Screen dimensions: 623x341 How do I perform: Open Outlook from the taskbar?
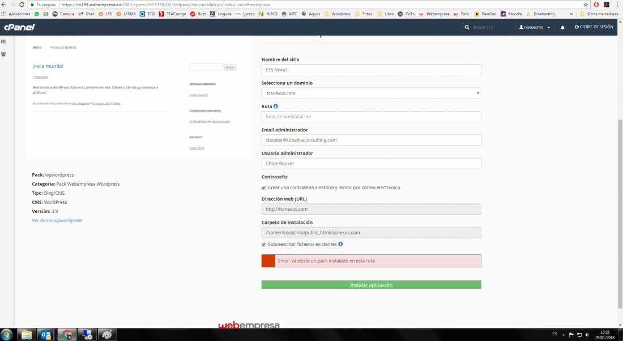[46, 335]
